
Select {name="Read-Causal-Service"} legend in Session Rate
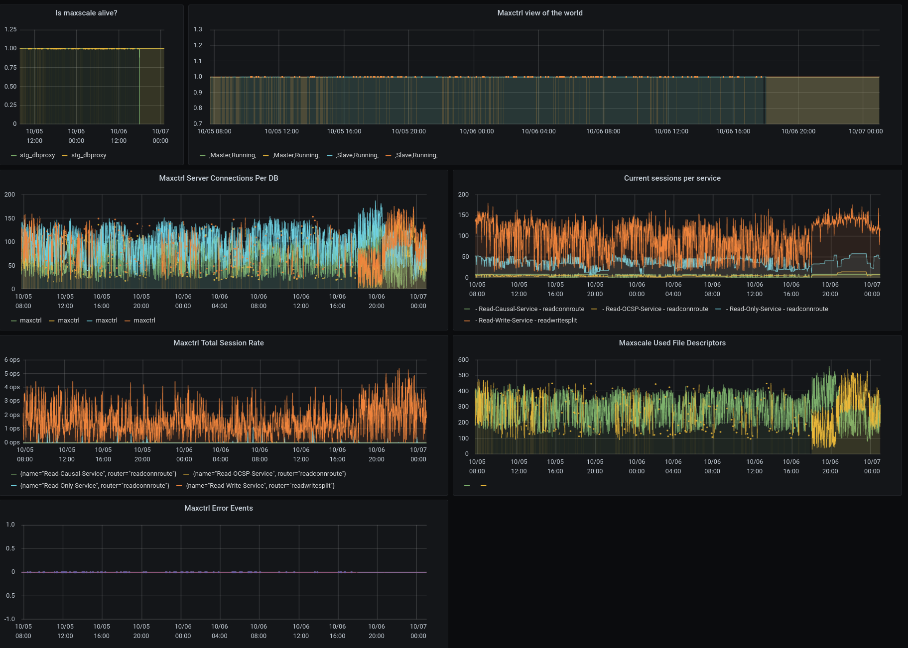[x=98, y=474]
